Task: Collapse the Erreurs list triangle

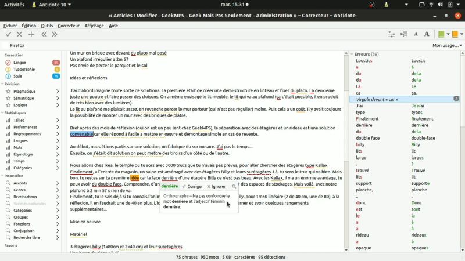Action: click(352, 54)
